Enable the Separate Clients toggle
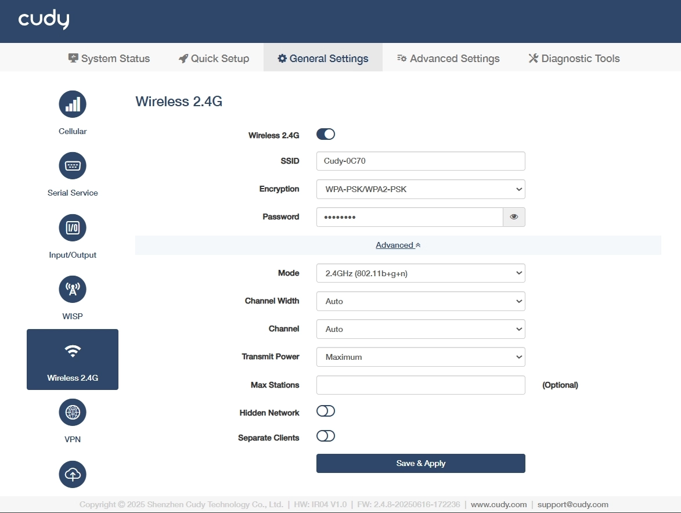This screenshot has height=513, width=681. click(x=326, y=436)
